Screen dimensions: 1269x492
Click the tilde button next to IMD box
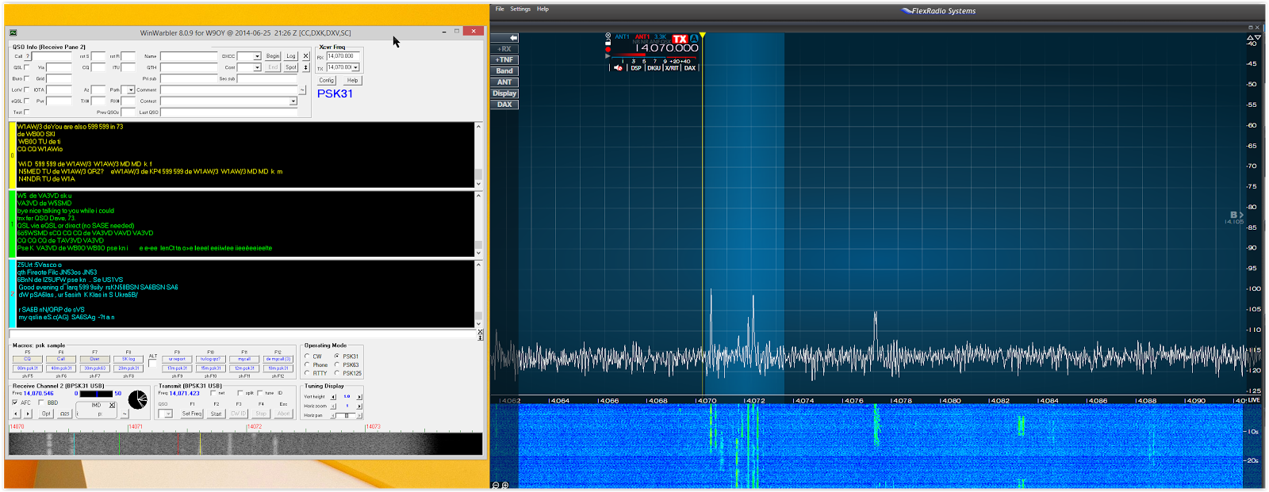tap(125, 414)
